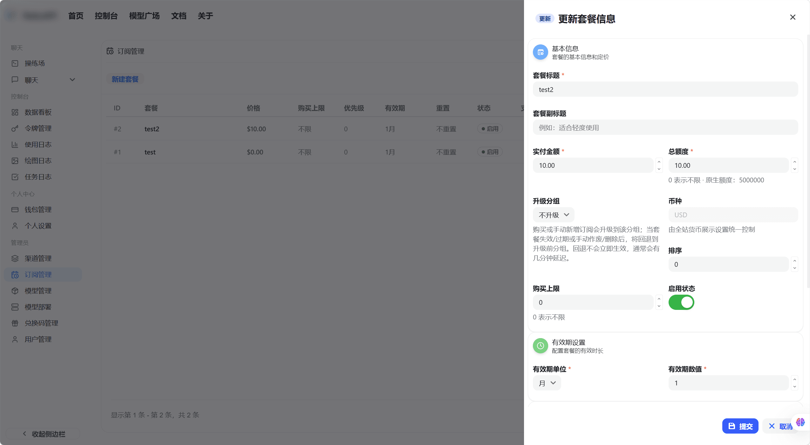Switch to the 模型广场 menu item
Viewport: 810px width, 445px height.
click(x=144, y=16)
